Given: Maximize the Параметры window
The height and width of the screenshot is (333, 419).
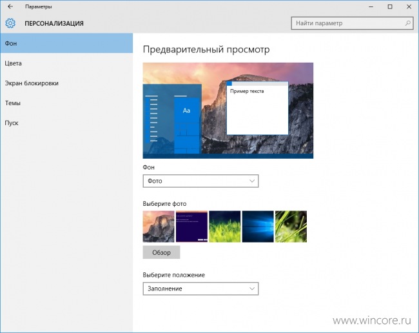Looking at the screenshot, I should tap(390, 6).
